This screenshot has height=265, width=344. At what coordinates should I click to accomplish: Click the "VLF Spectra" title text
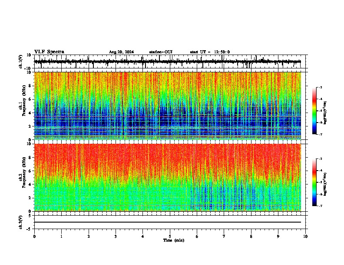pos(49,52)
